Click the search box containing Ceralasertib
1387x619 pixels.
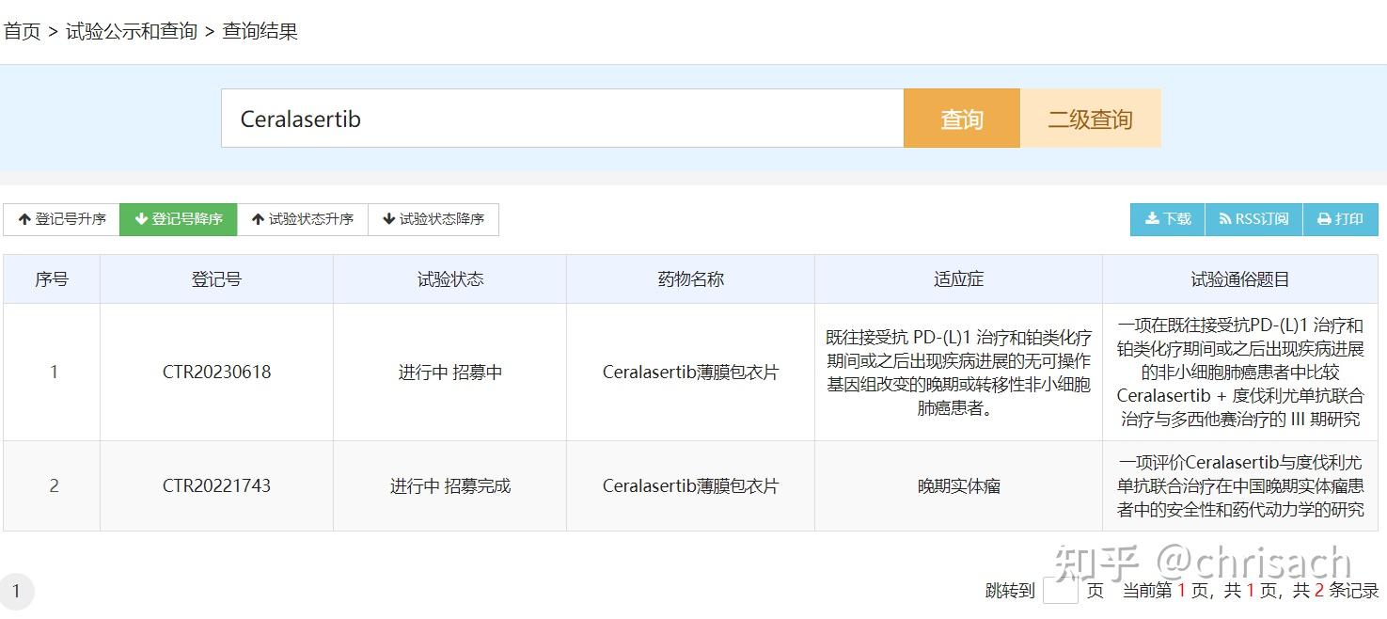click(x=561, y=118)
